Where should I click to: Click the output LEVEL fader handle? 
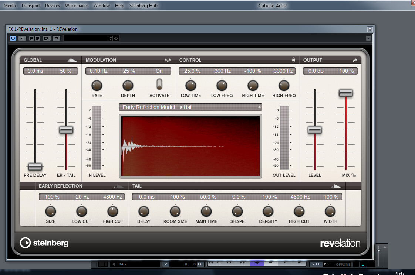tap(314, 130)
